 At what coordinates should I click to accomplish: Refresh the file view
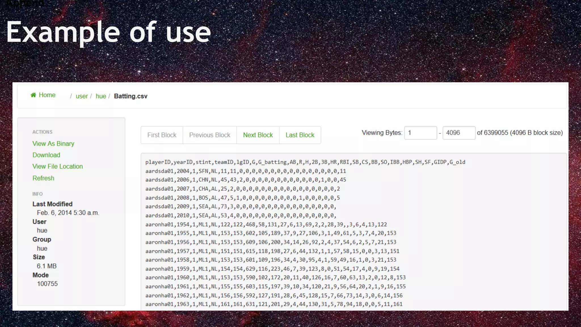[43, 178]
